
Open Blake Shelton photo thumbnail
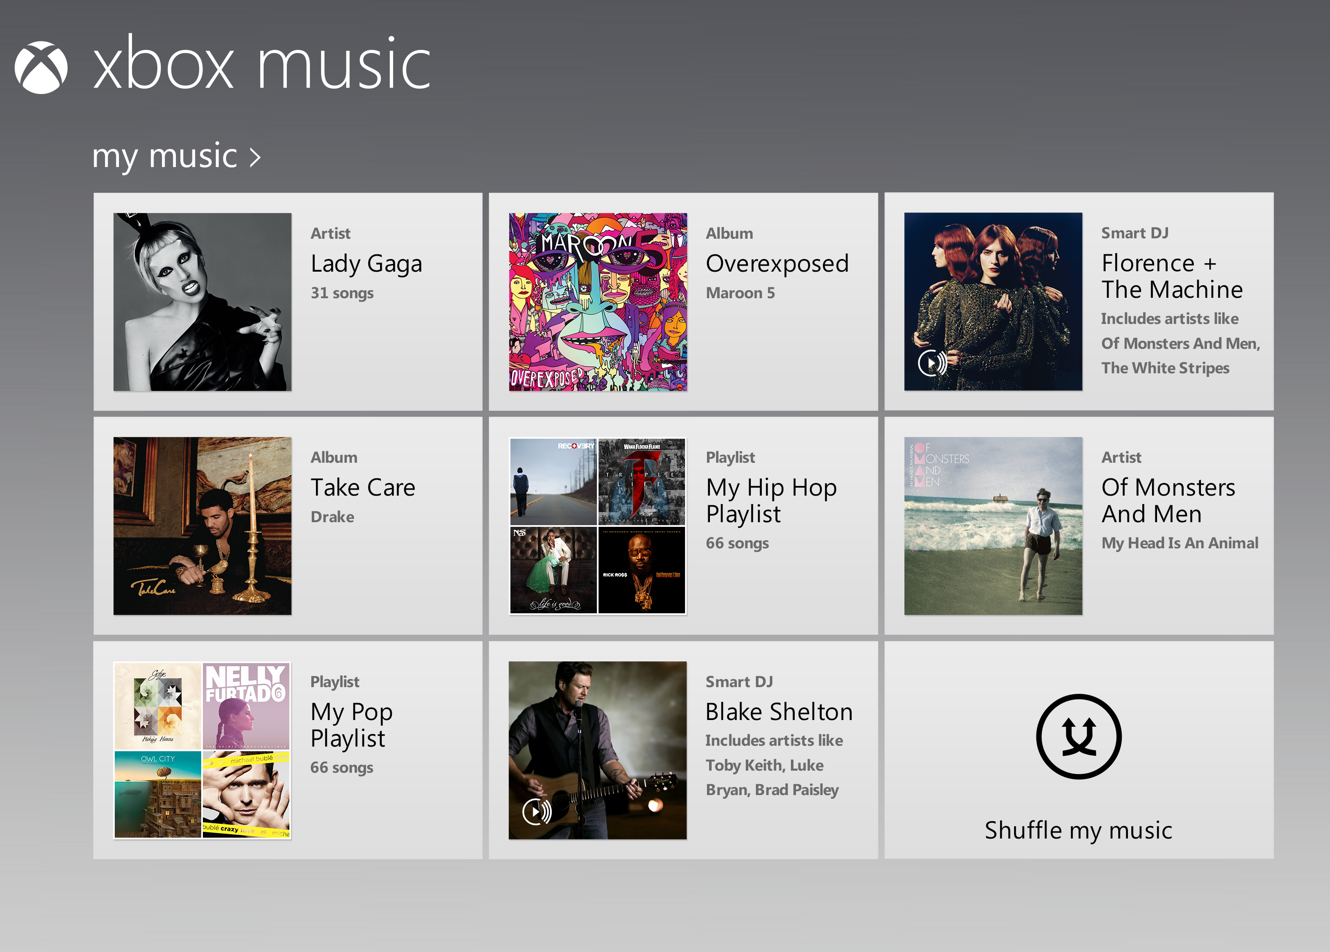click(598, 750)
